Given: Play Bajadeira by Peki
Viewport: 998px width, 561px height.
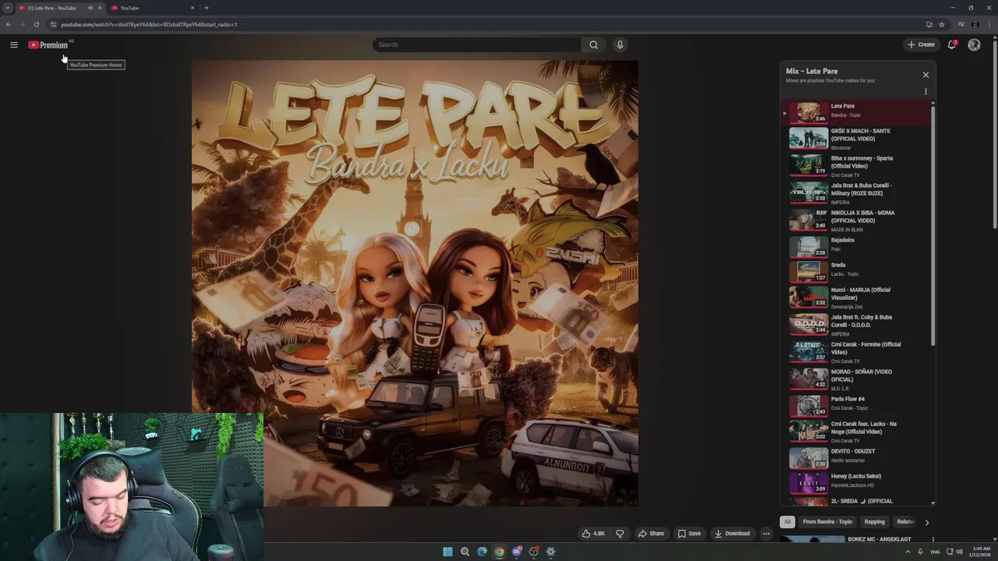Looking at the screenshot, I should point(856,246).
